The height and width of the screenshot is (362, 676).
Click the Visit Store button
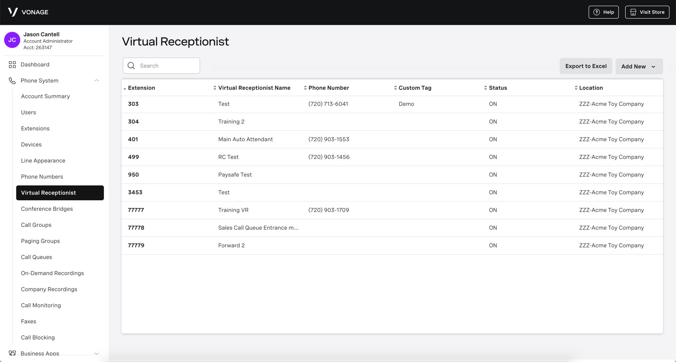coord(647,12)
